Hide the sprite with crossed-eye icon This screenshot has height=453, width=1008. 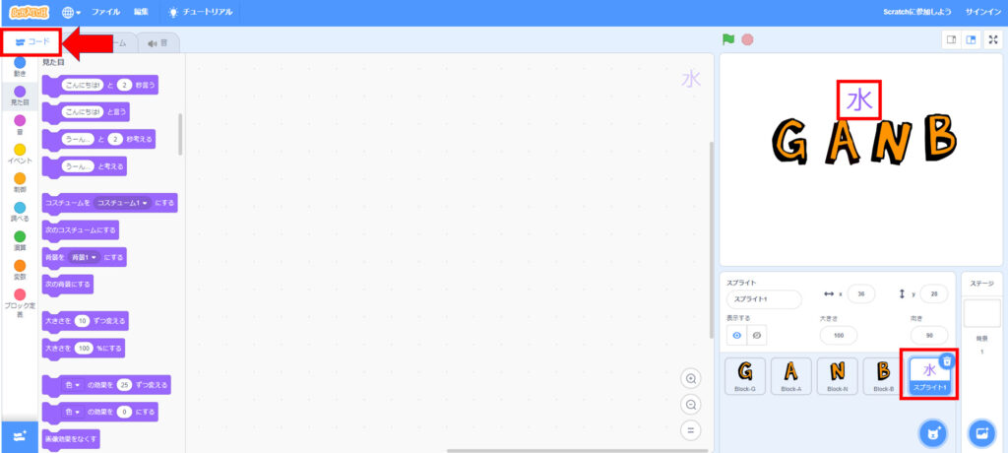tap(757, 335)
